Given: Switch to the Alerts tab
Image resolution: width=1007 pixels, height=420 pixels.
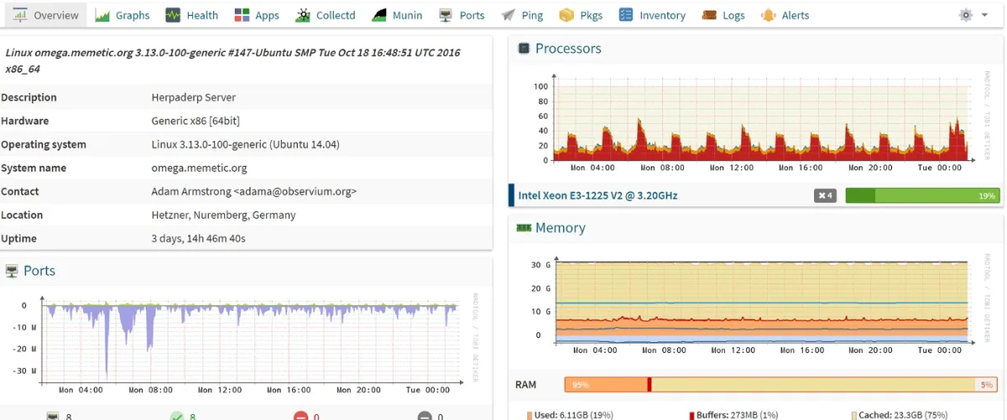Looking at the screenshot, I should [785, 15].
